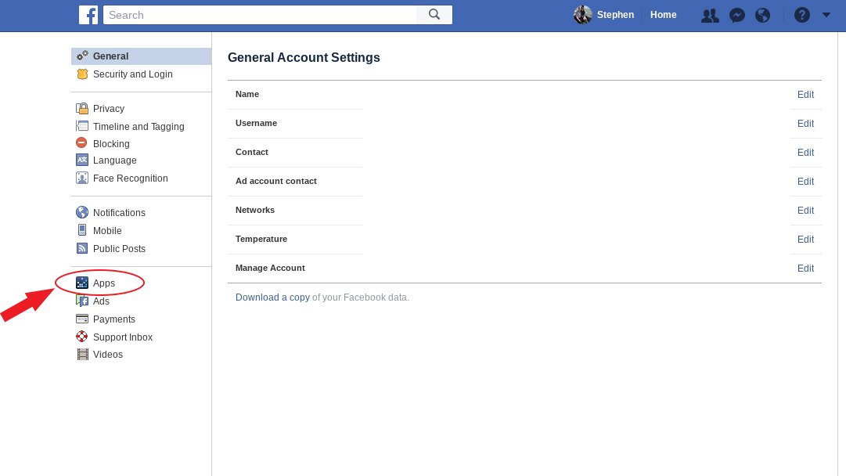Click the General Account Settings heading

pos(304,58)
